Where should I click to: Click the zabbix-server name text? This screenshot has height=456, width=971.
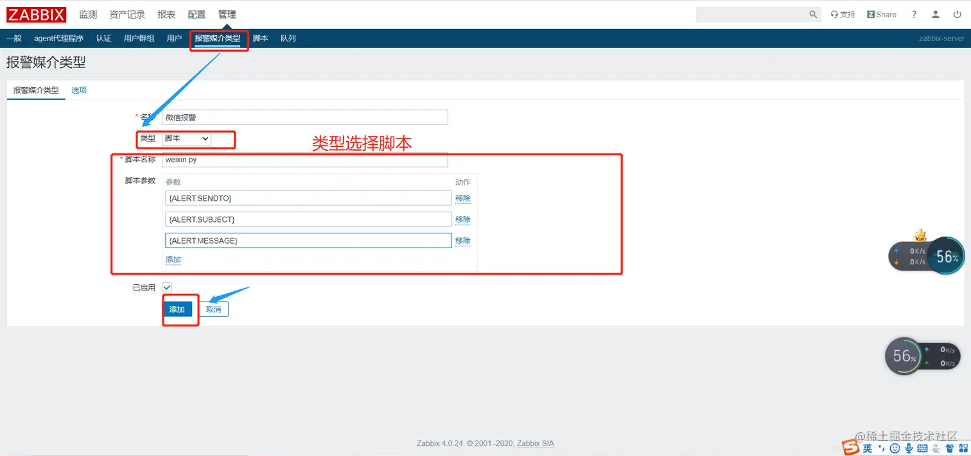pos(941,38)
